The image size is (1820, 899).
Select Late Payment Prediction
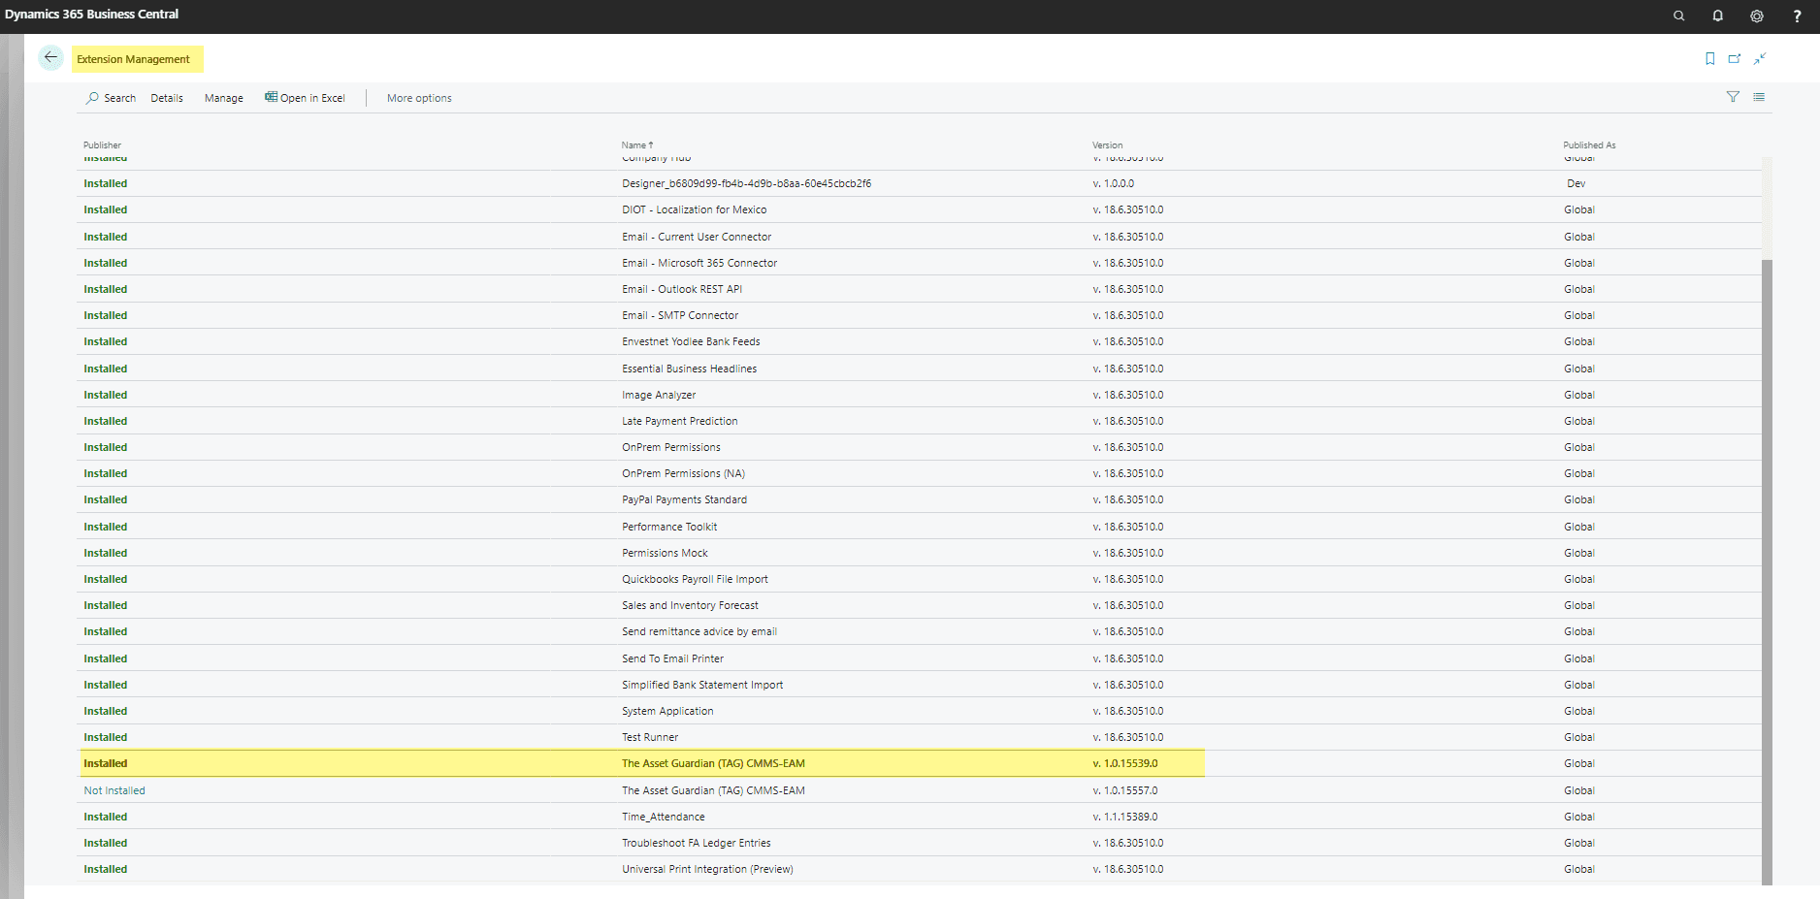point(679,421)
